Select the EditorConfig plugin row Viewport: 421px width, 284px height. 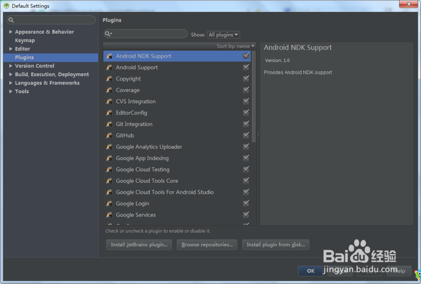(177, 113)
